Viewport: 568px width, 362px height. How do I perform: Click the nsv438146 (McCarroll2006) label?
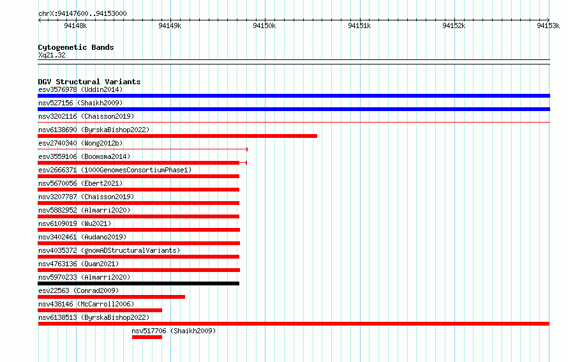(x=86, y=304)
